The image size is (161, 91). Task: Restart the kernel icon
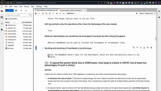[x=60, y=13]
